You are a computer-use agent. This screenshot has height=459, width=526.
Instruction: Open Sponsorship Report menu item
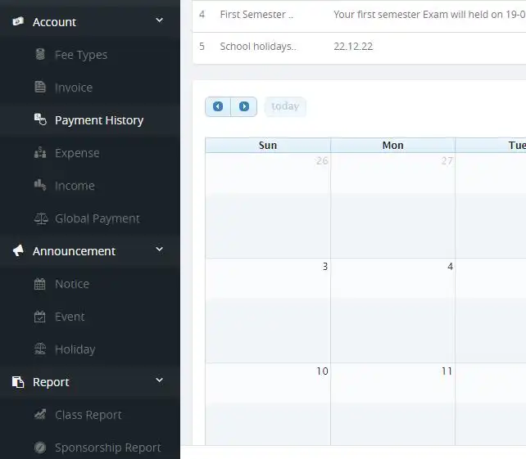107,448
